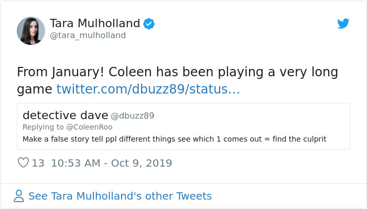
Task: Click the Twitter bird logo icon
Action: (343, 24)
